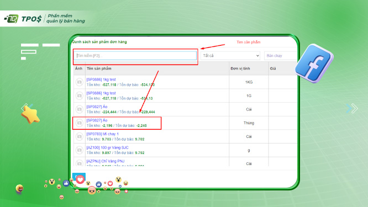Click stock value '-627.118' in the 1KG row
The width and height of the screenshot is (368, 207).
(109, 84)
